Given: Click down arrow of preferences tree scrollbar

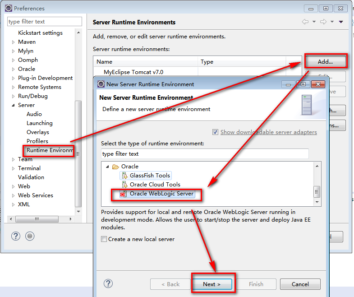Looking at the screenshot, I should pos(78,212).
